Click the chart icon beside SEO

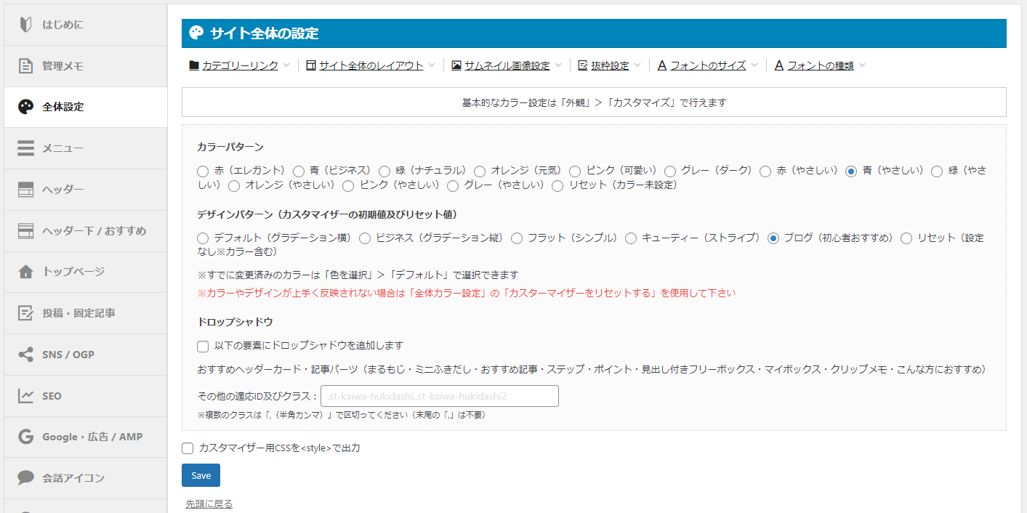pyautogui.click(x=25, y=396)
